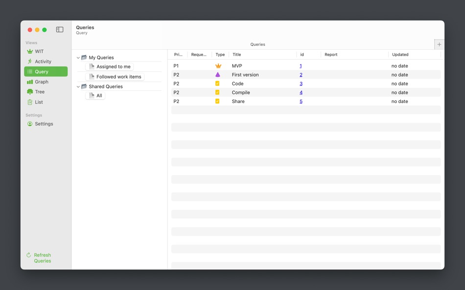Click the document icon beside All
The height and width of the screenshot is (290, 465).
(x=92, y=96)
